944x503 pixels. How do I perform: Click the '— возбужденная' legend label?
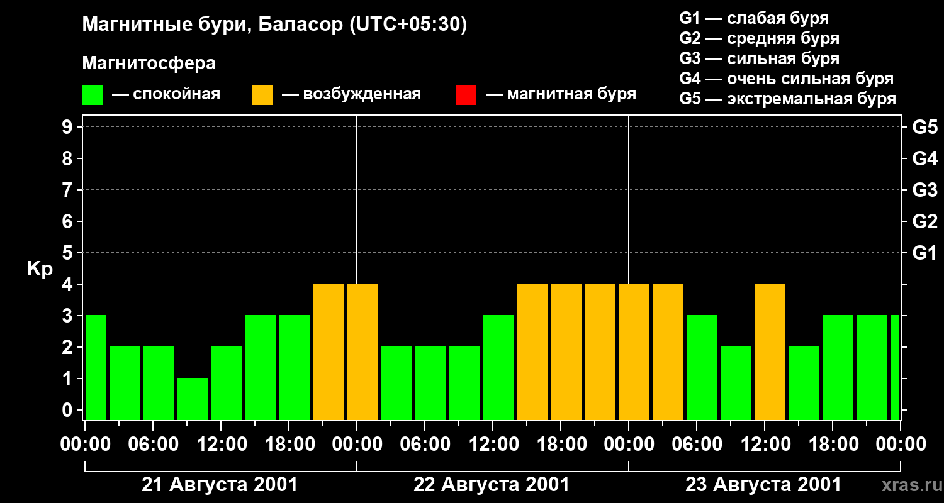[351, 94]
